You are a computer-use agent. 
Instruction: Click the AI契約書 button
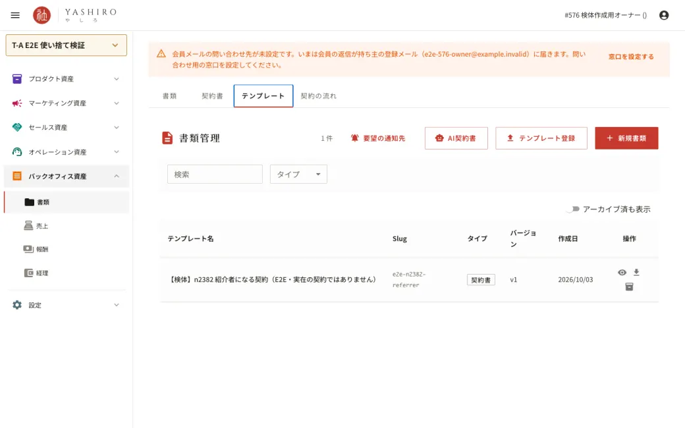click(x=456, y=138)
